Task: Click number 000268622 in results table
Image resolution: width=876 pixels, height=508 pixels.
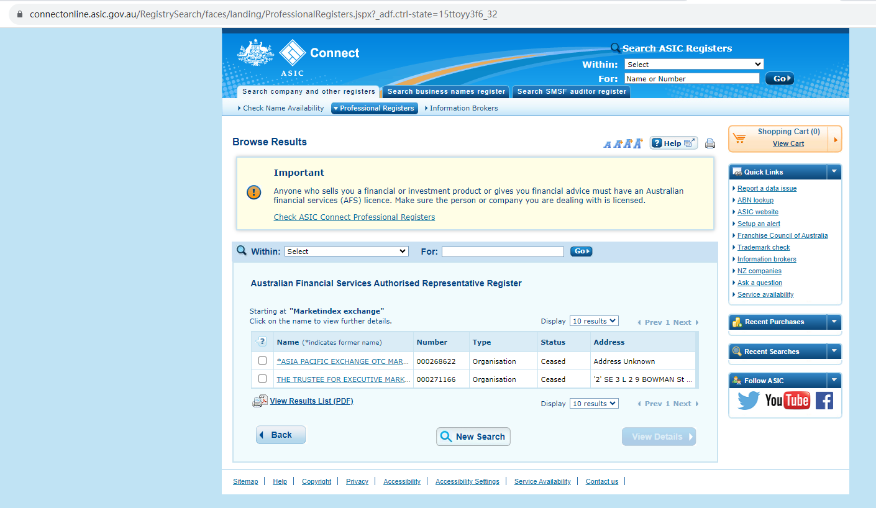Action: click(x=436, y=361)
